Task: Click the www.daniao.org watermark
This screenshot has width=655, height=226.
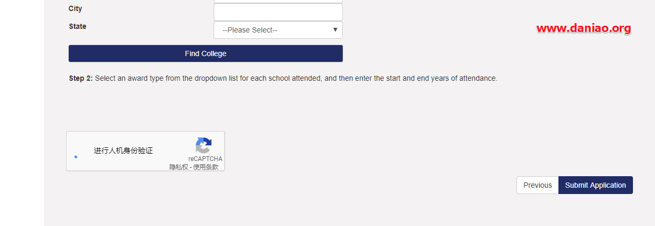Action: 584,28
